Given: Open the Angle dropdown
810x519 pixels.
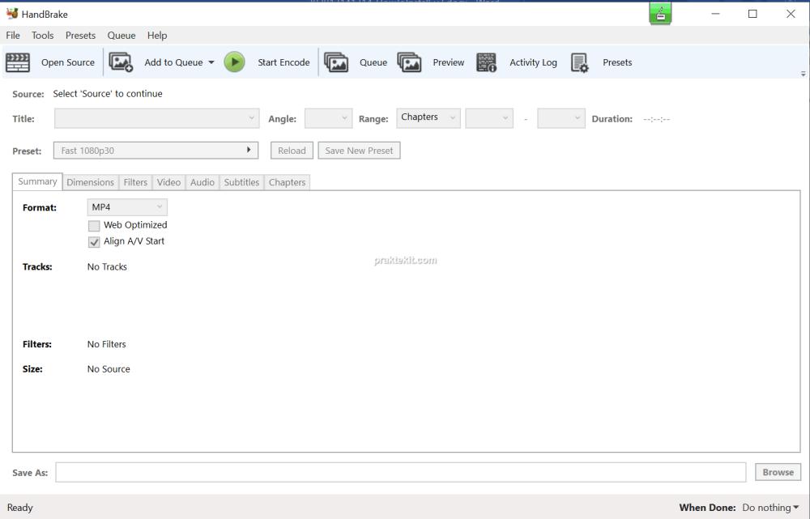Looking at the screenshot, I should [329, 118].
